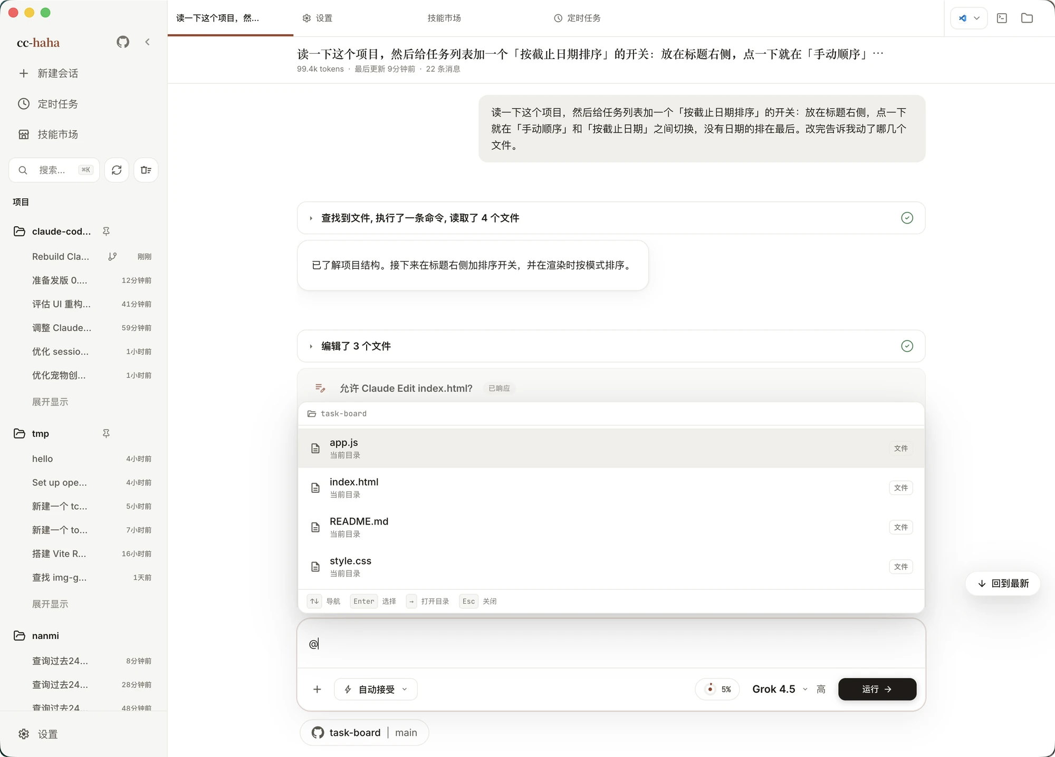The width and height of the screenshot is (1055, 757).
Task: Click the message input containing @
Action: 611,644
